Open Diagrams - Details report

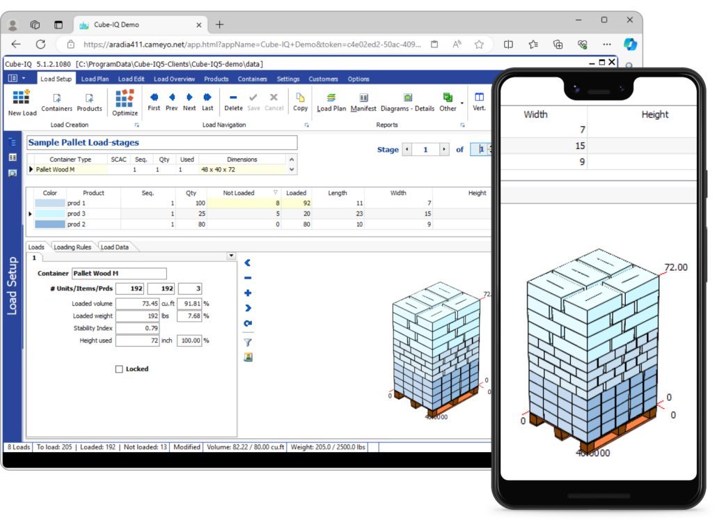pyautogui.click(x=407, y=102)
